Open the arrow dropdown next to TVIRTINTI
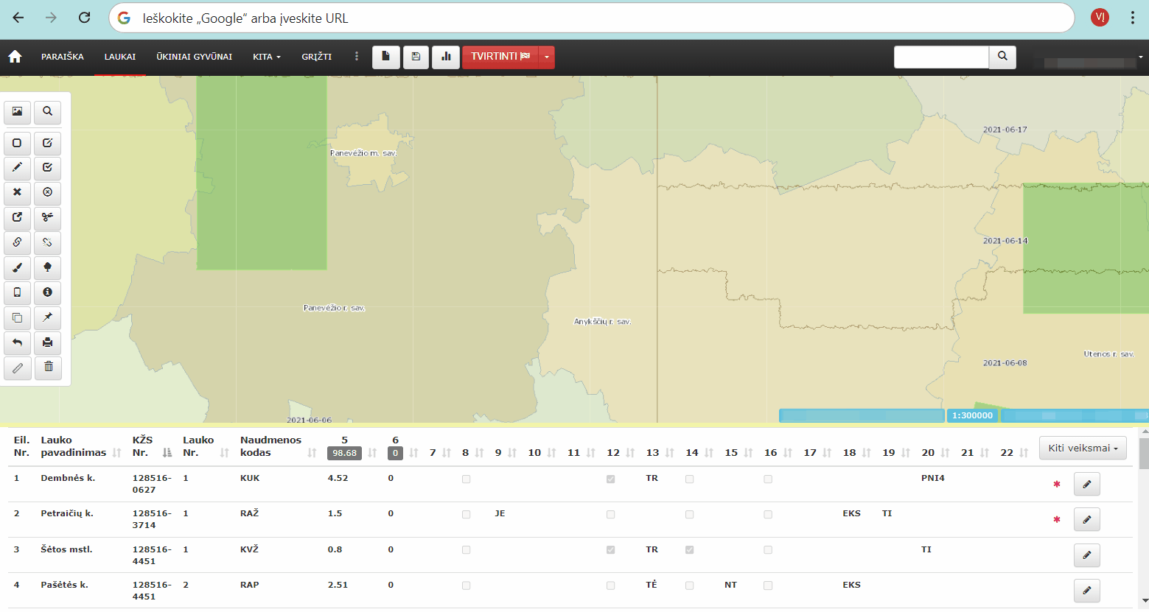The height and width of the screenshot is (612, 1149). pos(546,57)
